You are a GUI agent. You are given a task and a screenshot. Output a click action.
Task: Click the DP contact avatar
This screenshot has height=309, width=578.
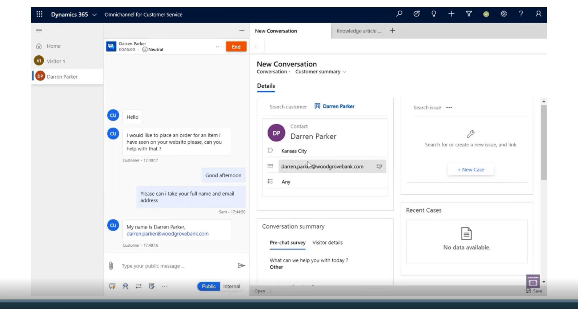(276, 133)
